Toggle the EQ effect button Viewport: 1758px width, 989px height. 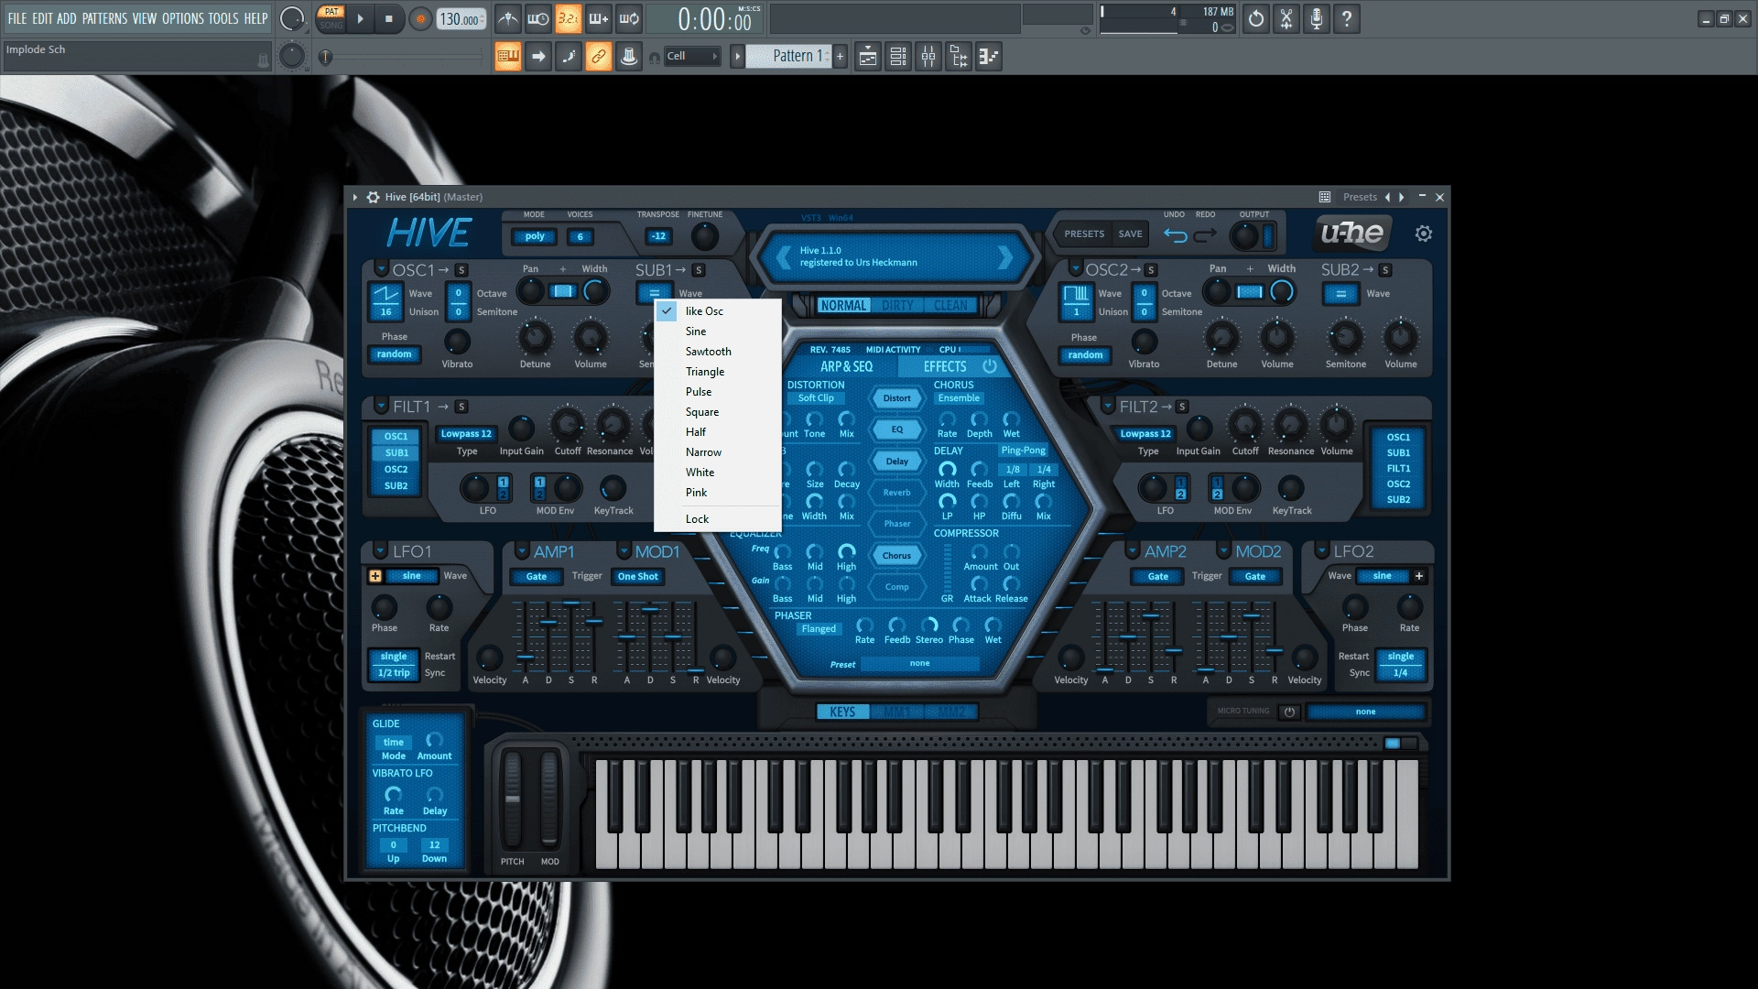(x=897, y=429)
